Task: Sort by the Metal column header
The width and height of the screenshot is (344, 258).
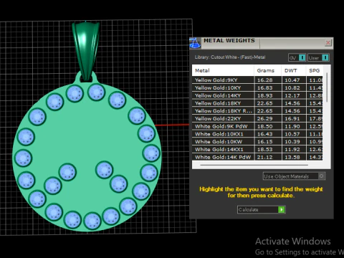Action: (x=223, y=70)
